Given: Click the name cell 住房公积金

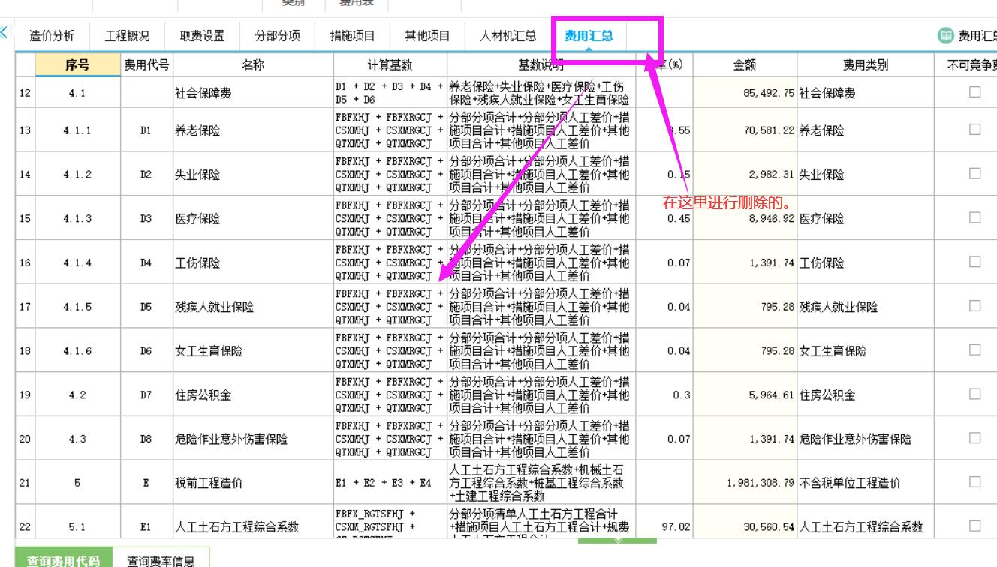Looking at the screenshot, I should coord(253,395).
